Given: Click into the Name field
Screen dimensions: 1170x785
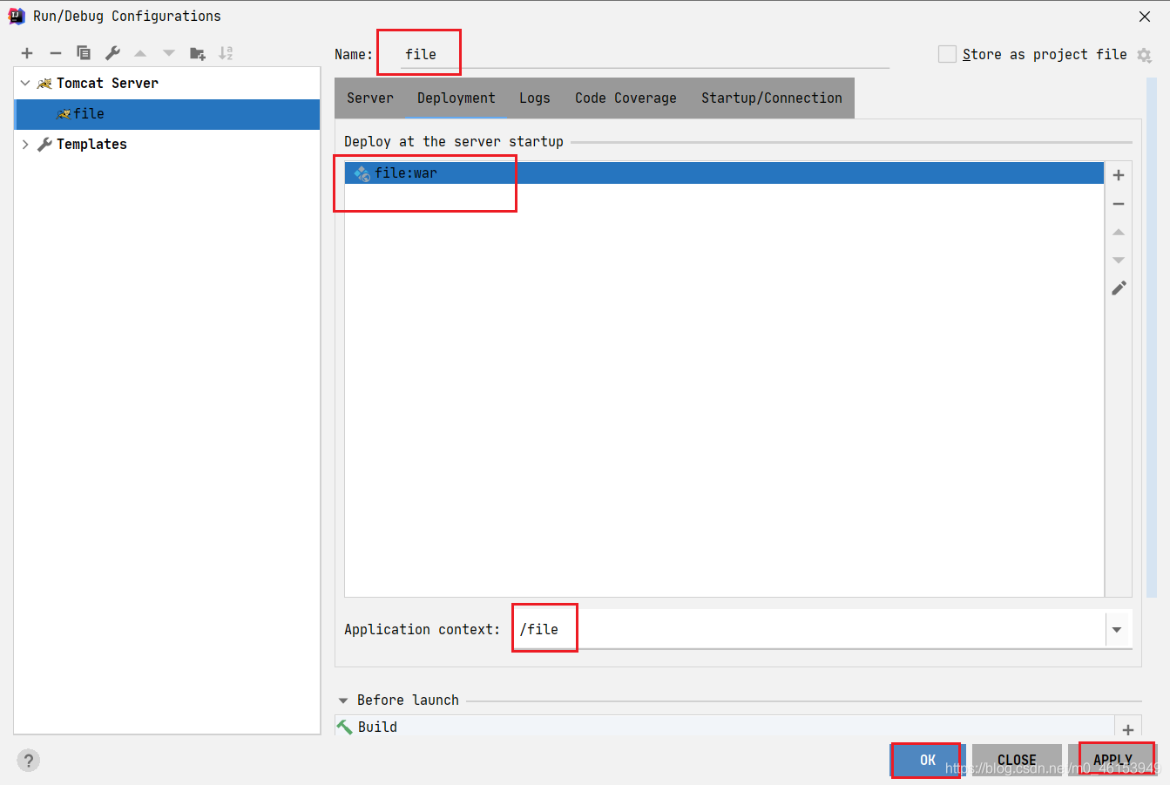Looking at the screenshot, I should 645,54.
